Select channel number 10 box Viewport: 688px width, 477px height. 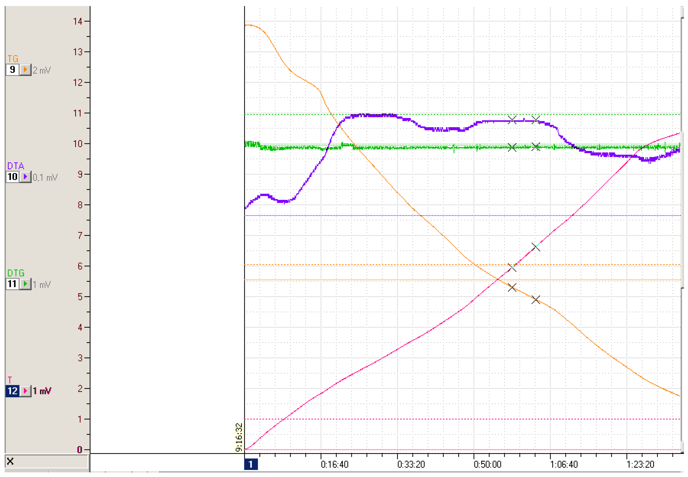12,177
